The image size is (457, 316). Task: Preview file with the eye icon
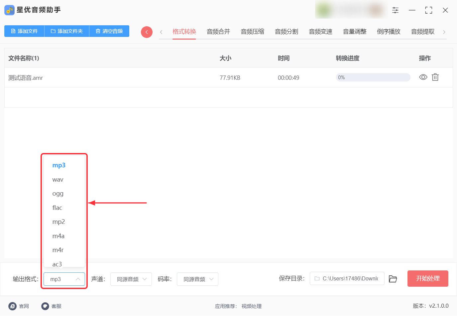click(423, 77)
